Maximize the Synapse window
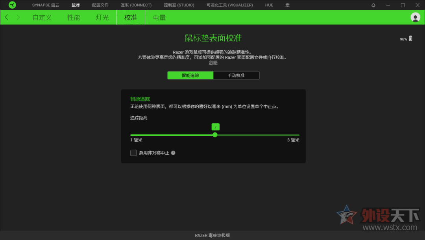This screenshot has height=240, width=425. click(403, 5)
